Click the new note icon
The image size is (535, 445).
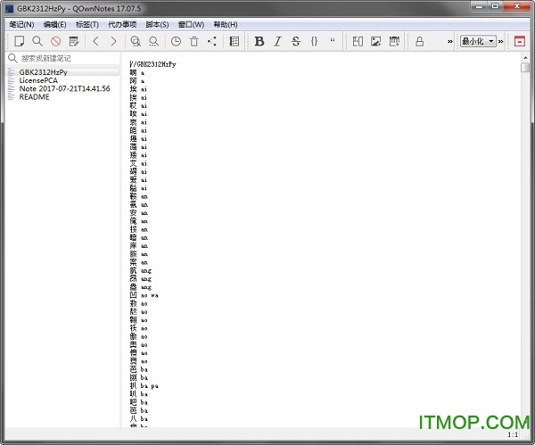[x=20, y=41]
